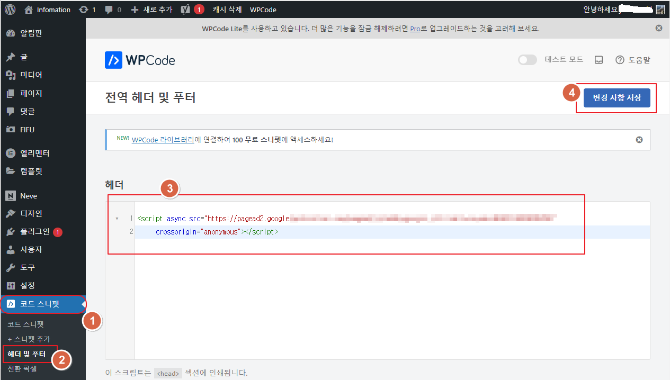Click the plus icon beside 새로 추가
Viewport: 670px width, 380px height.
coord(135,10)
